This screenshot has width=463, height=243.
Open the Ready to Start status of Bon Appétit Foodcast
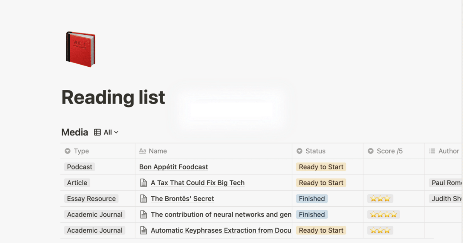[x=321, y=167]
